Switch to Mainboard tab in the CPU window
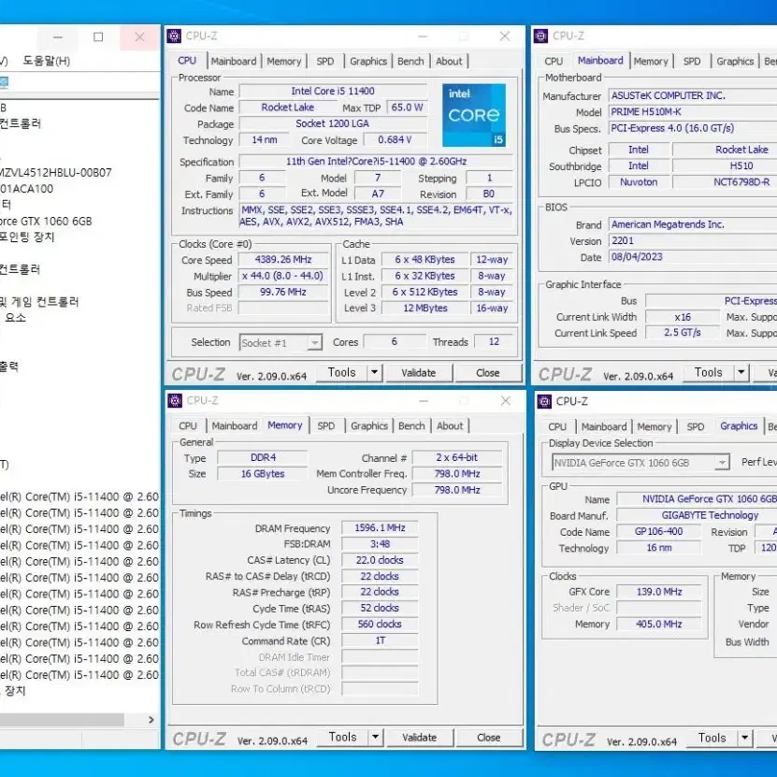 point(234,62)
